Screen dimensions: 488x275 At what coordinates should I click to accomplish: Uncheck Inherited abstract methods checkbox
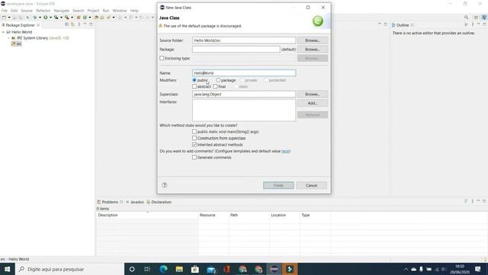point(194,144)
